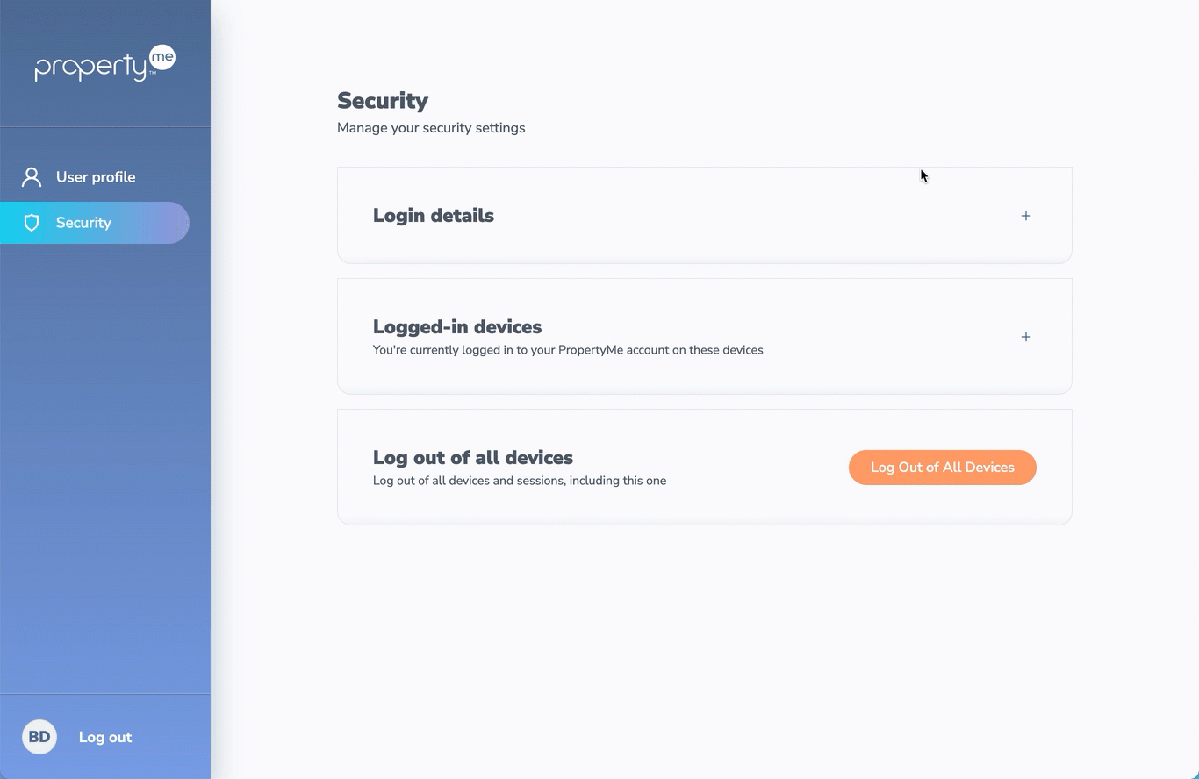Click the Security shield icon

(32, 223)
